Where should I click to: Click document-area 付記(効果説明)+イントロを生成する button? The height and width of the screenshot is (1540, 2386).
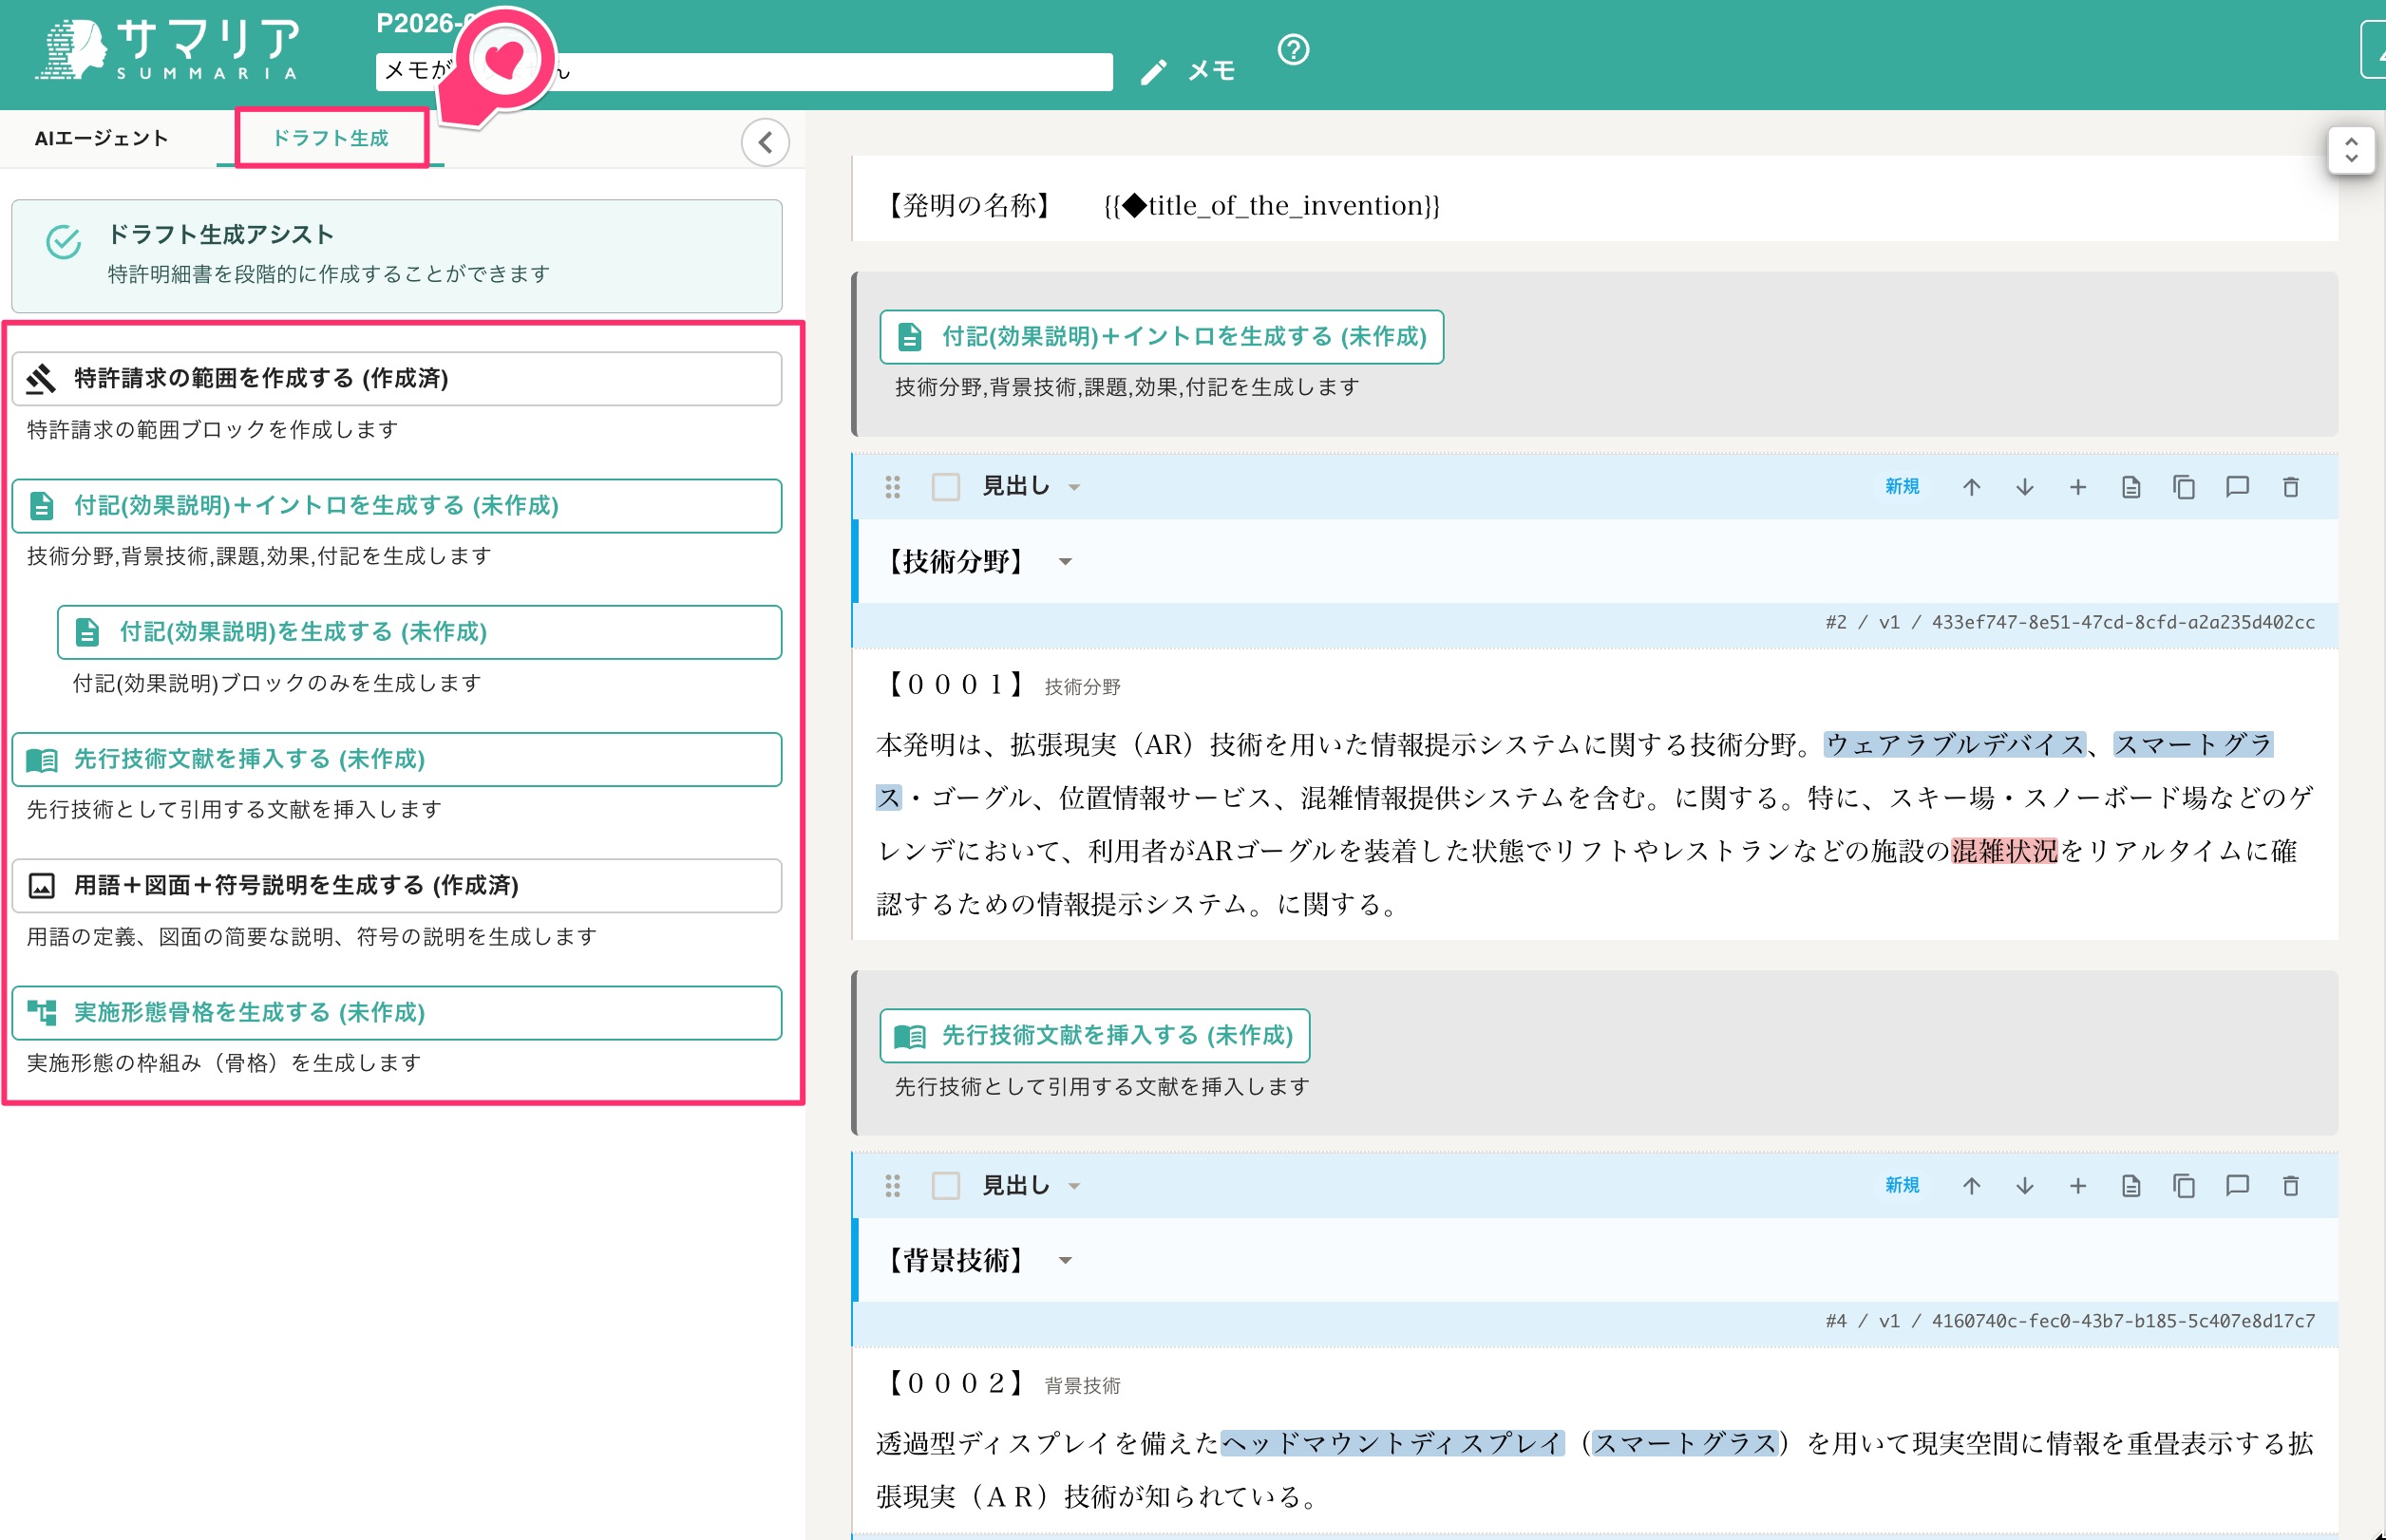coord(1162,337)
